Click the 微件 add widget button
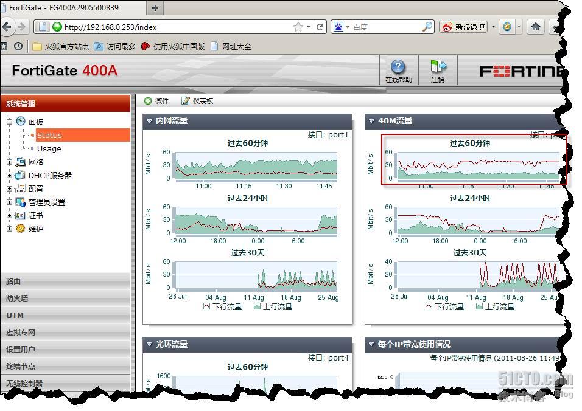Screen dimensions: 582x411 pos(156,101)
